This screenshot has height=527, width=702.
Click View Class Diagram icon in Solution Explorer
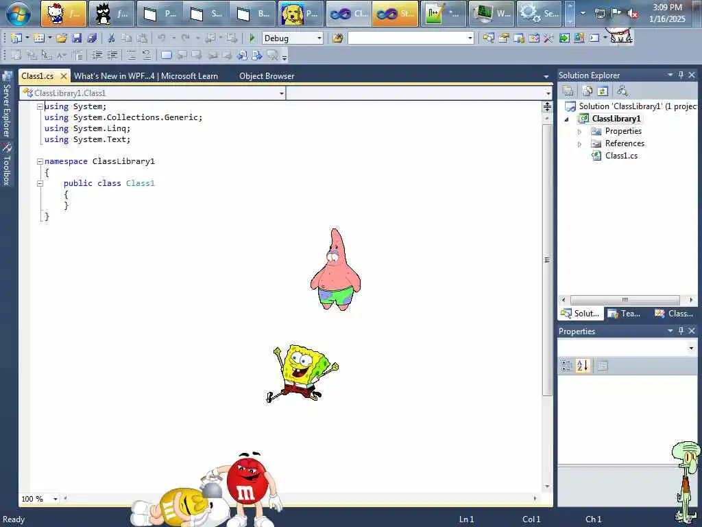pyautogui.click(x=622, y=91)
